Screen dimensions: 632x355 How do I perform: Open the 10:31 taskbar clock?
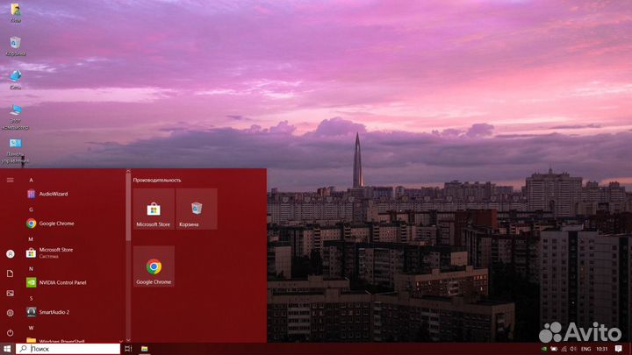tap(602, 349)
